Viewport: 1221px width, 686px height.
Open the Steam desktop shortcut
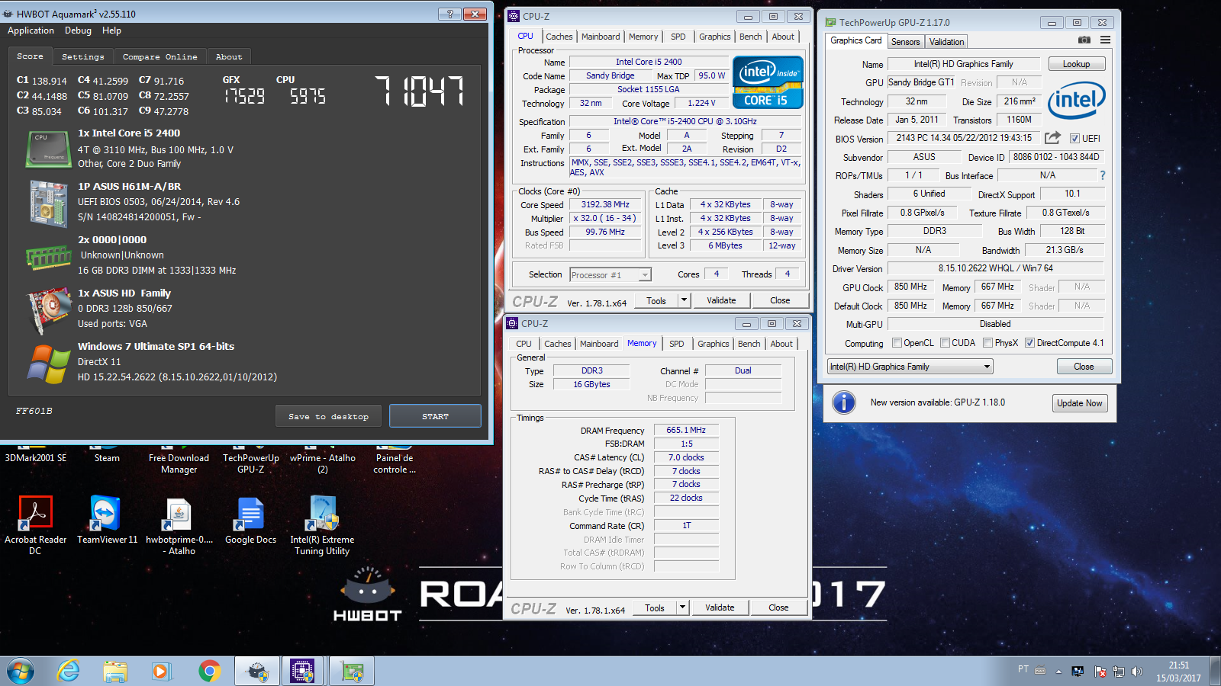point(107,457)
